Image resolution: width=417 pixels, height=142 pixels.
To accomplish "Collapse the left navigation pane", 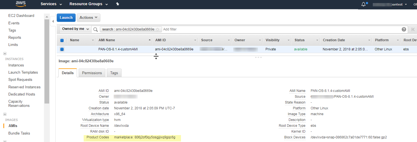I will click(x=53, y=21).
